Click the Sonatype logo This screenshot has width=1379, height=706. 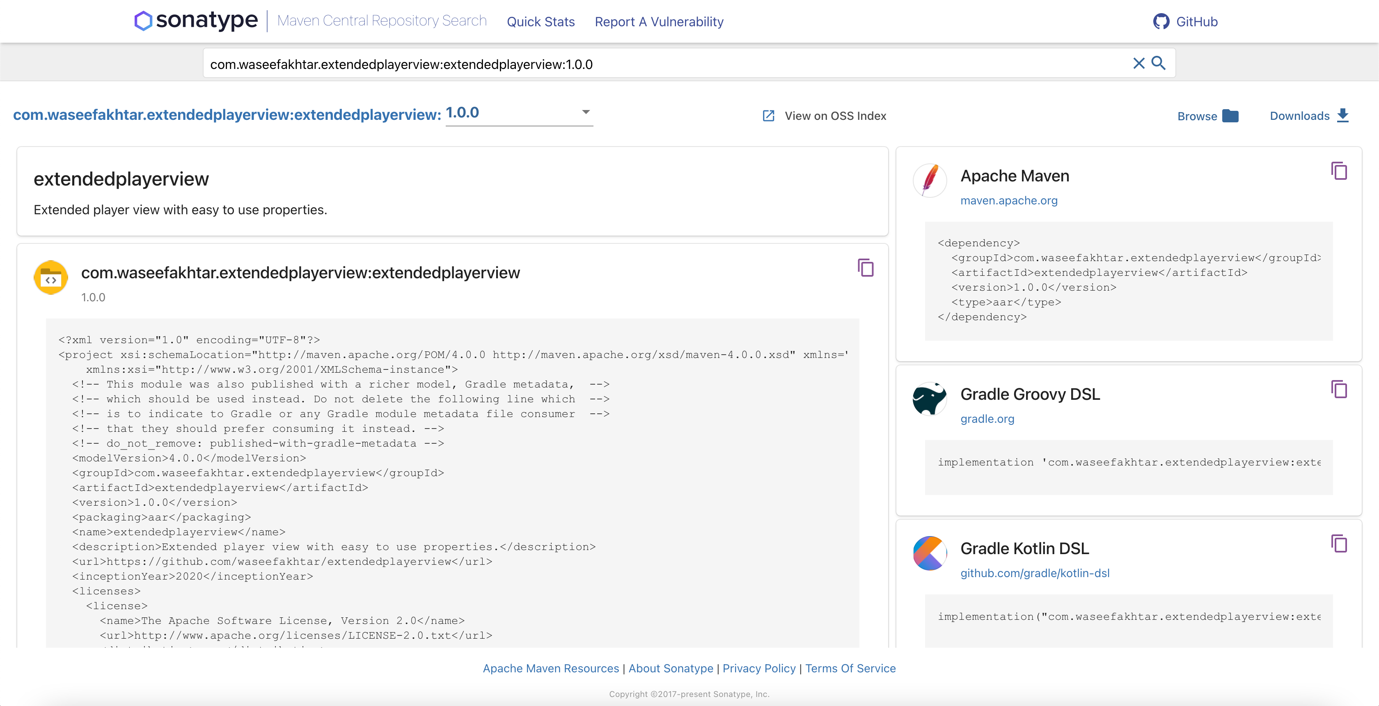point(196,21)
